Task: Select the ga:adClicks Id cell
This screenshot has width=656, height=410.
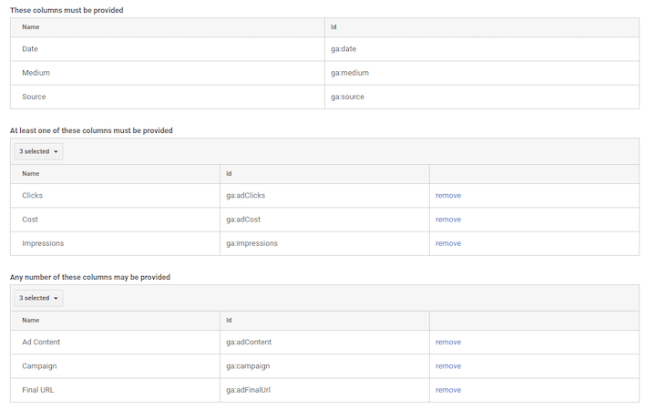Action: (245, 196)
